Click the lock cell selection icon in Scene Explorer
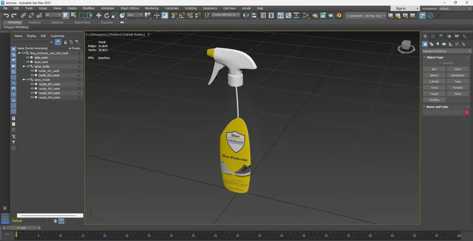This screenshot has height=241, width=473. 65,42
